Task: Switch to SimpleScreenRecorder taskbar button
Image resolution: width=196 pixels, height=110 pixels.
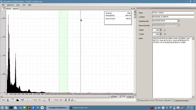Action: [79, 108]
